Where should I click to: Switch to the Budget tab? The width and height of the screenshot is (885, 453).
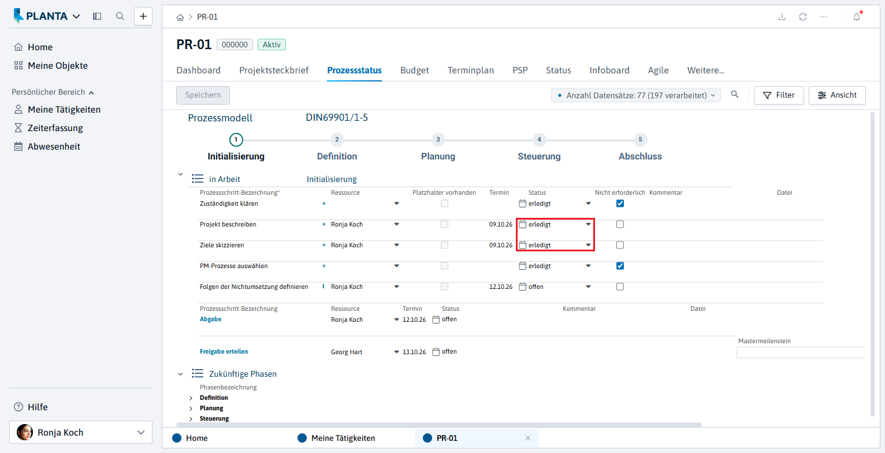(415, 70)
